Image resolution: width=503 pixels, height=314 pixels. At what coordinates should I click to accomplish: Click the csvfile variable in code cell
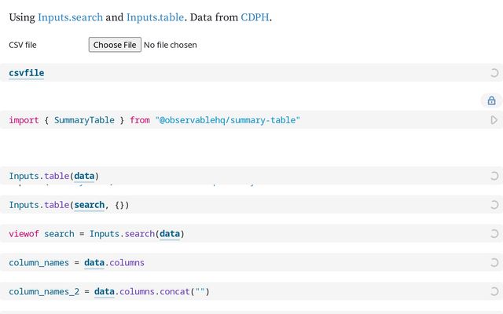pos(26,73)
